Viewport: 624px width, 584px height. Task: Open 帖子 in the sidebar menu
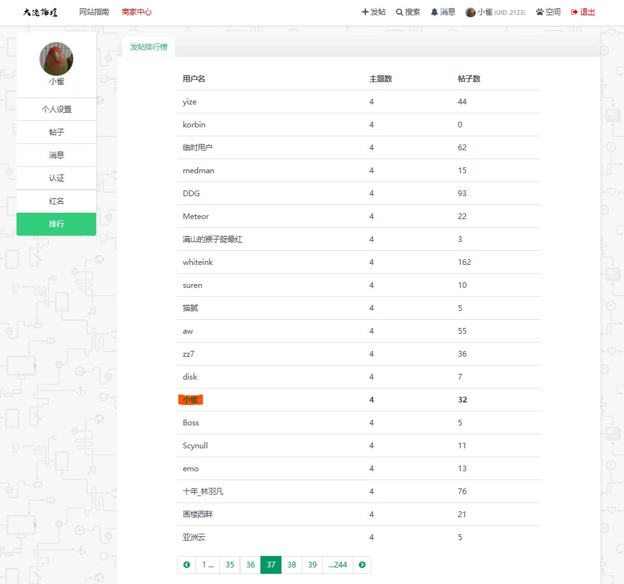tap(57, 132)
